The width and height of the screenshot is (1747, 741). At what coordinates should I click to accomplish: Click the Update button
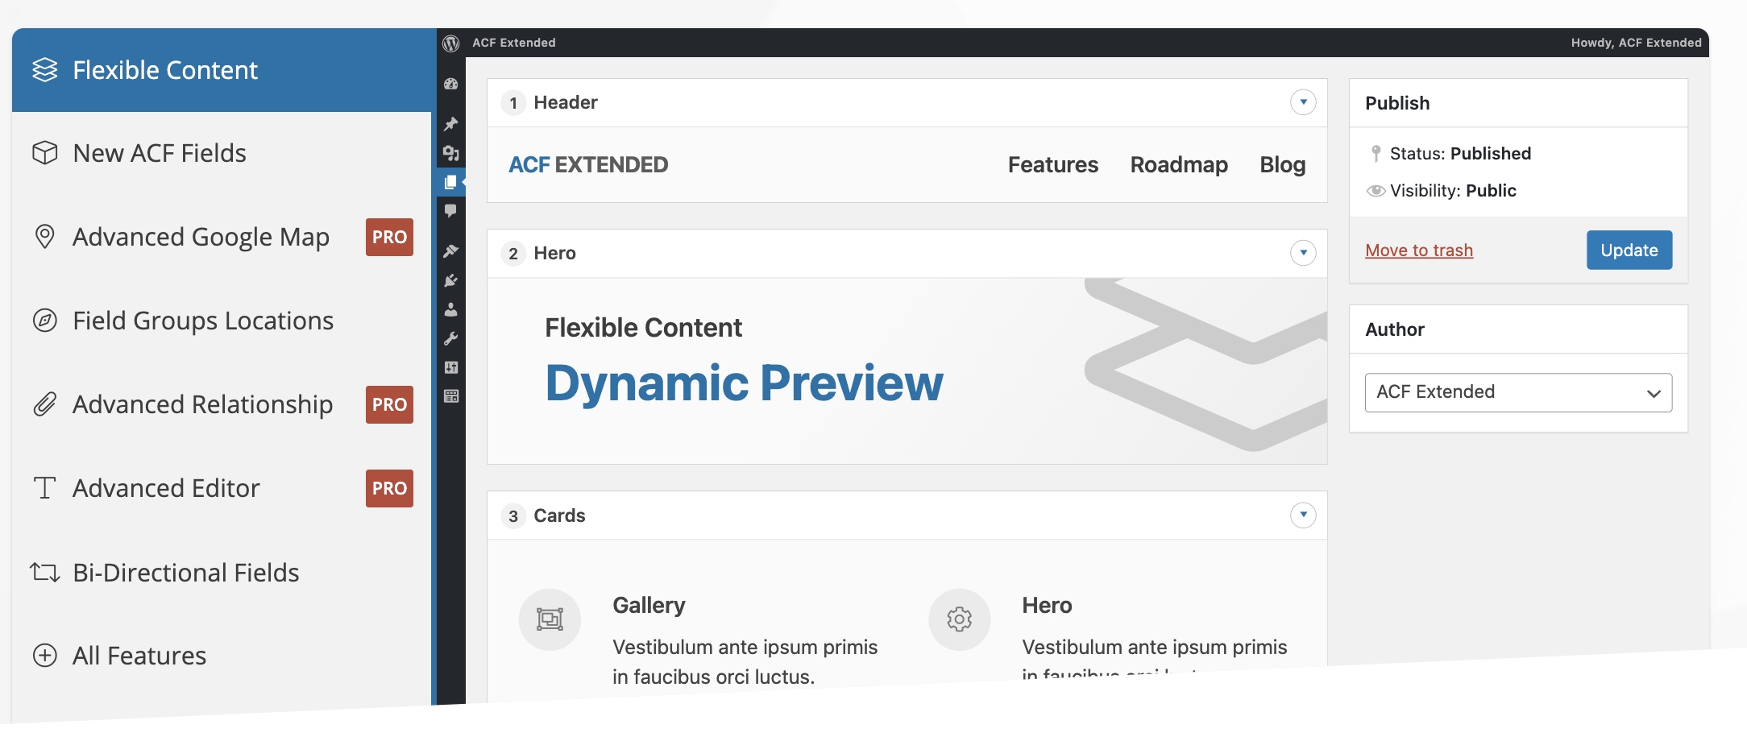pos(1629,250)
